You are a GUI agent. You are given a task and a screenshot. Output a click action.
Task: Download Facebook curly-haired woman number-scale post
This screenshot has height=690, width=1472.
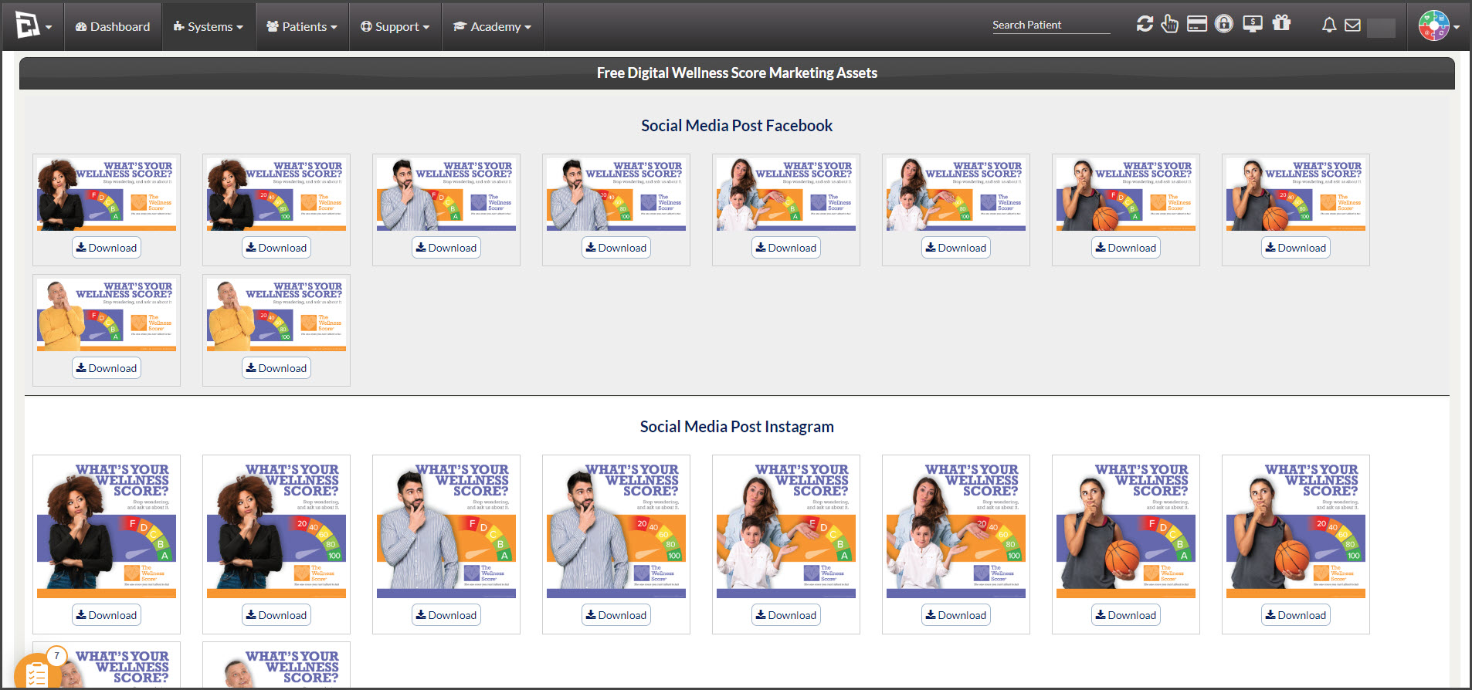276,248
